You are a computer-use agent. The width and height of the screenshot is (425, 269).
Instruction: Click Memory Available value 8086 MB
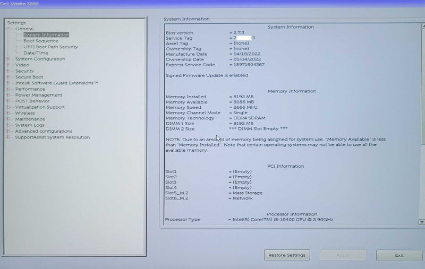(244, 102)
